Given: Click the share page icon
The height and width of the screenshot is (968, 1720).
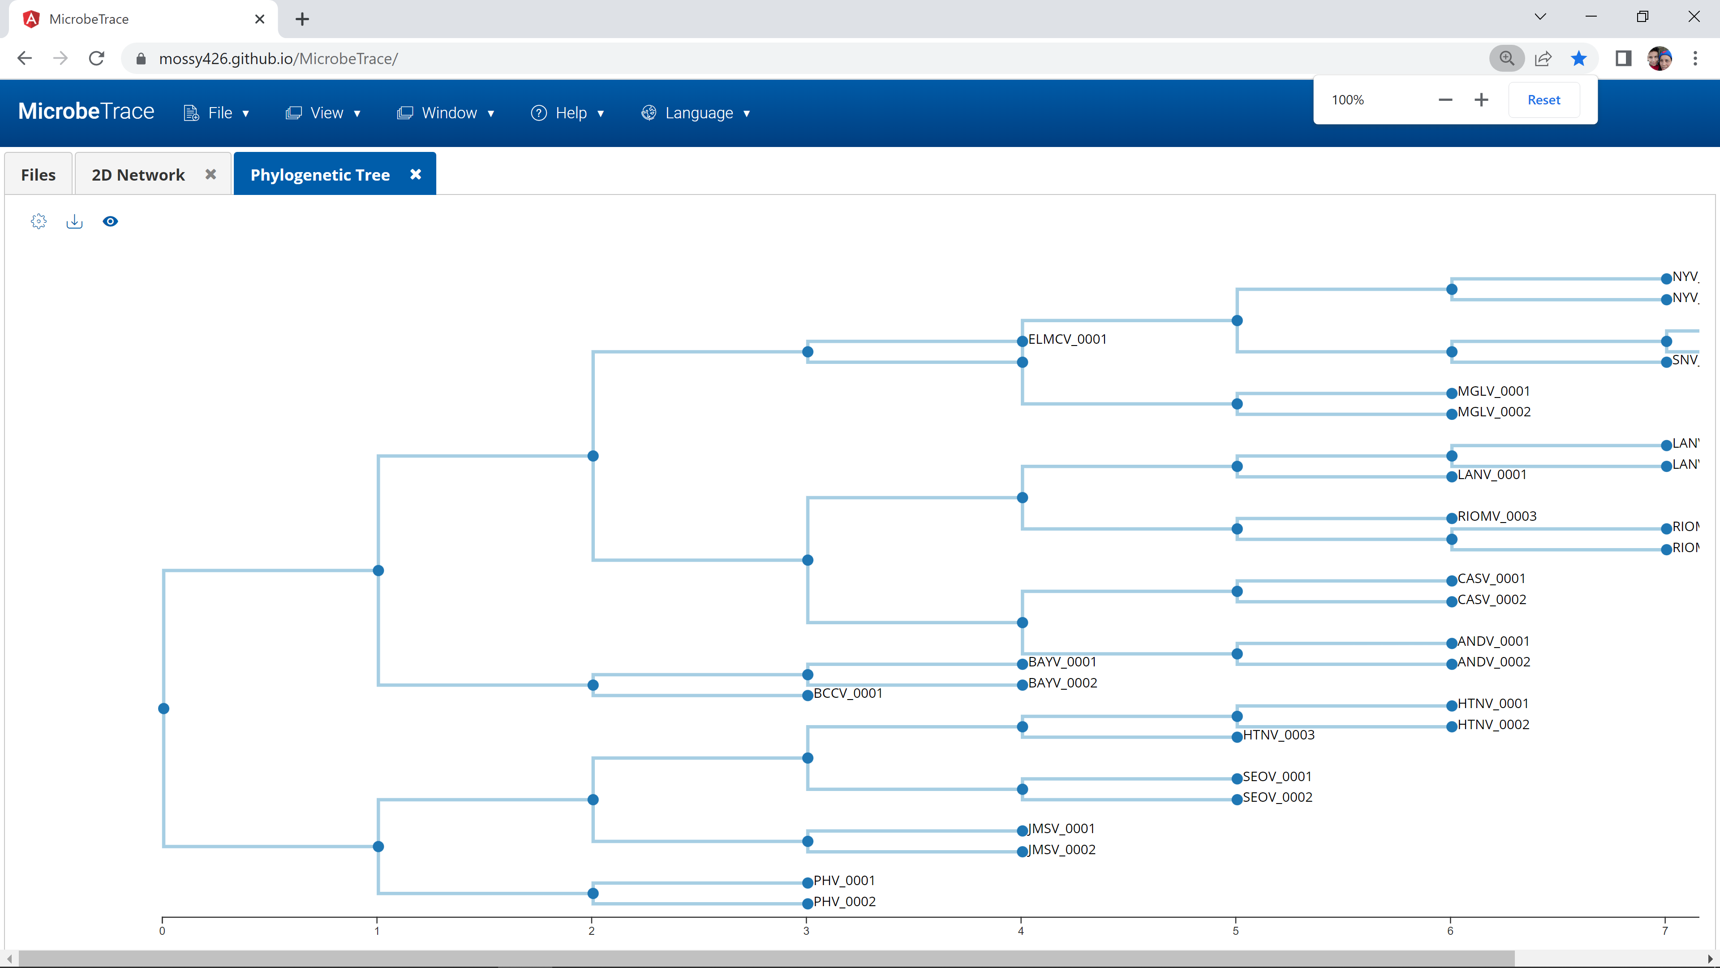Looking at the screenshot, I should point(1543,59).
